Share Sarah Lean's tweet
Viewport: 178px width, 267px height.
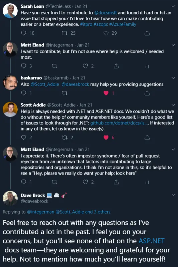click(147, 33)
